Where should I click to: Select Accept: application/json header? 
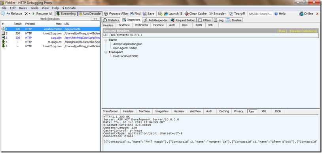pyautogui.click(x=127, y=44)
